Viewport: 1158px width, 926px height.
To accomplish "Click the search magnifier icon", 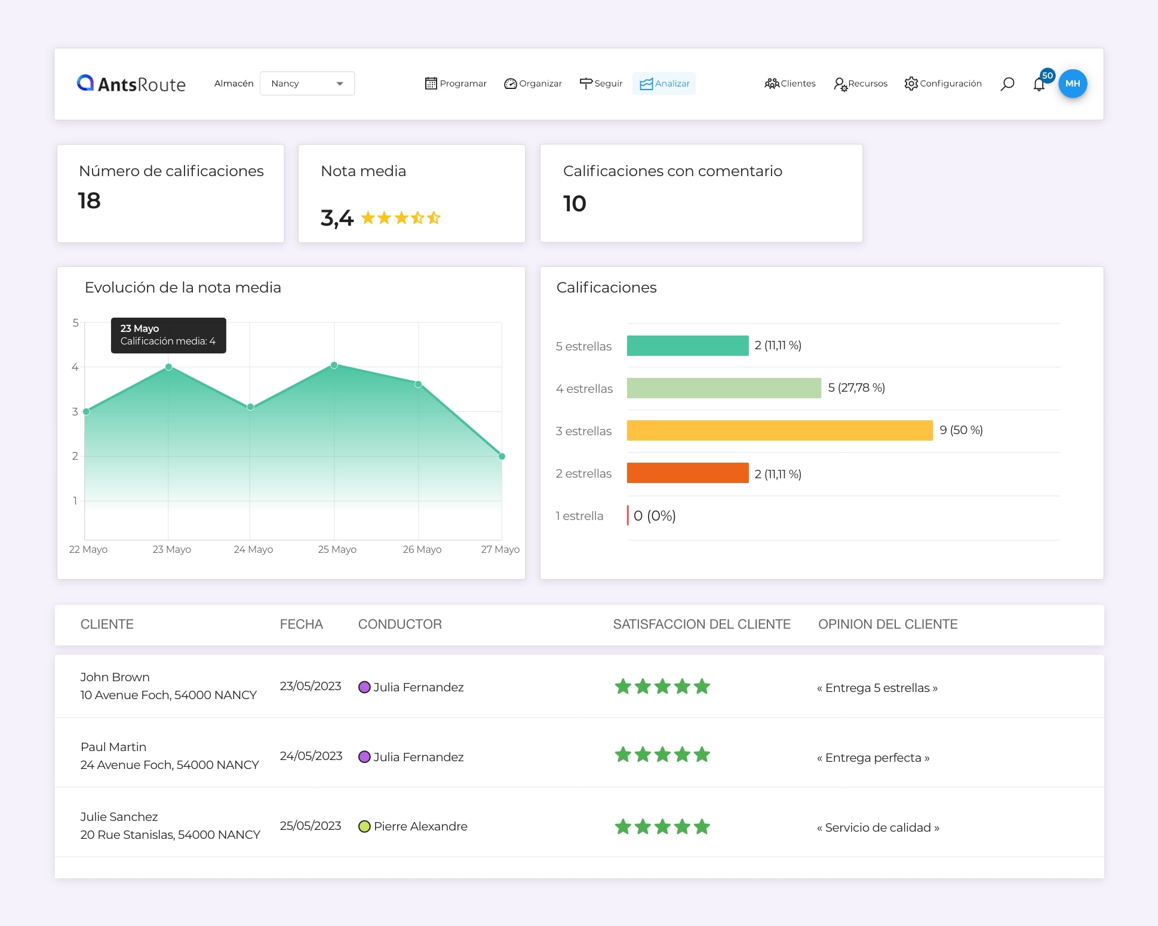I will tap(1008, 84).
